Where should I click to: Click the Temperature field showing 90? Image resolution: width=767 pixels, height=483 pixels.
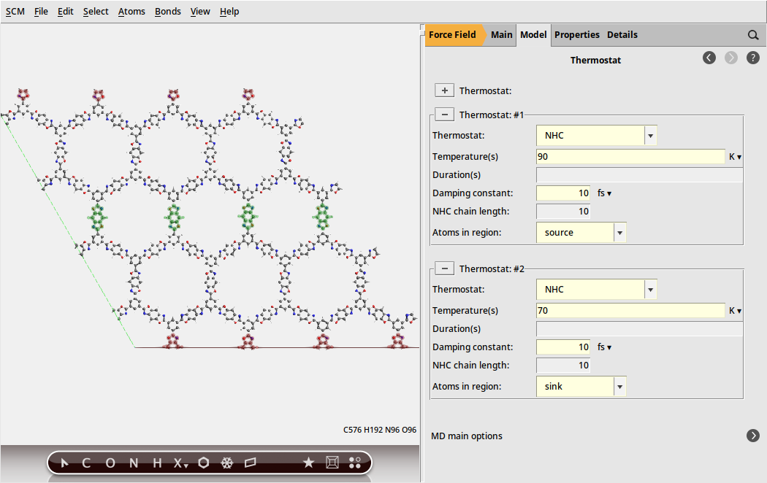click(x=630, y=157)
